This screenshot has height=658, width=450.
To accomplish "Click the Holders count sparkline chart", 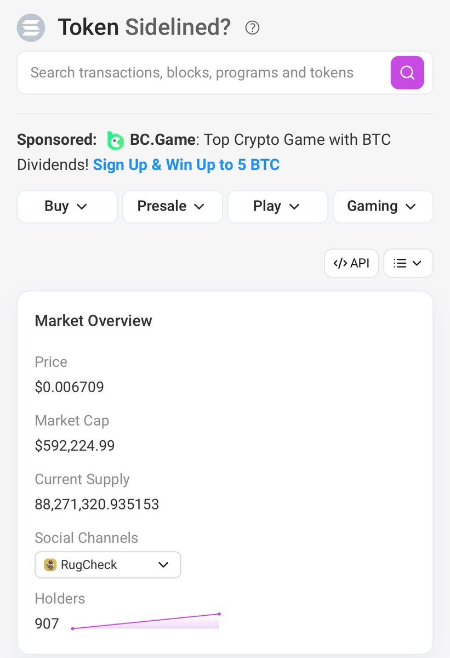I will 146,621.
